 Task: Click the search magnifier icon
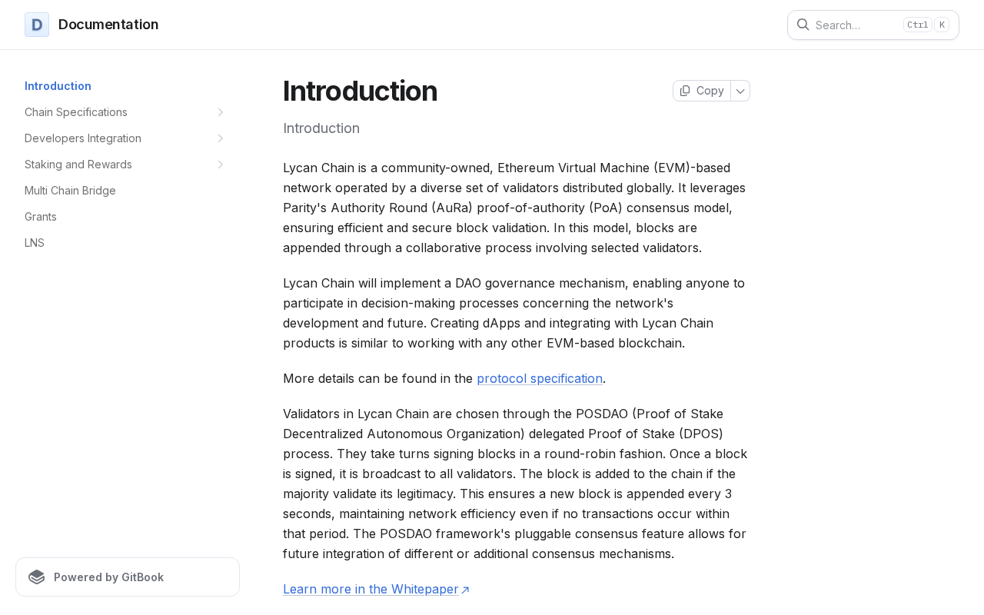pyautogui.click(x=803, y=25)
